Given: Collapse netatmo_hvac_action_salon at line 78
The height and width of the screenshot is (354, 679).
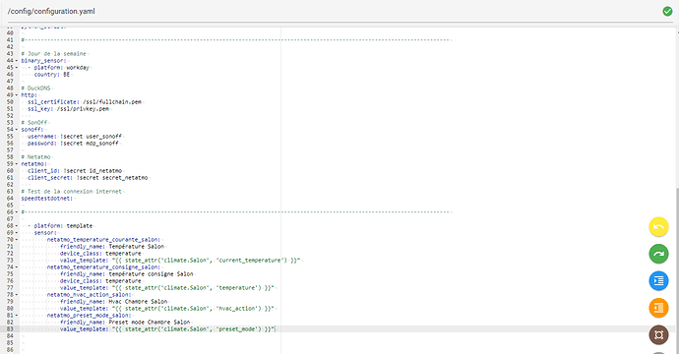Looking at the screenshot, I should [17, 295].
